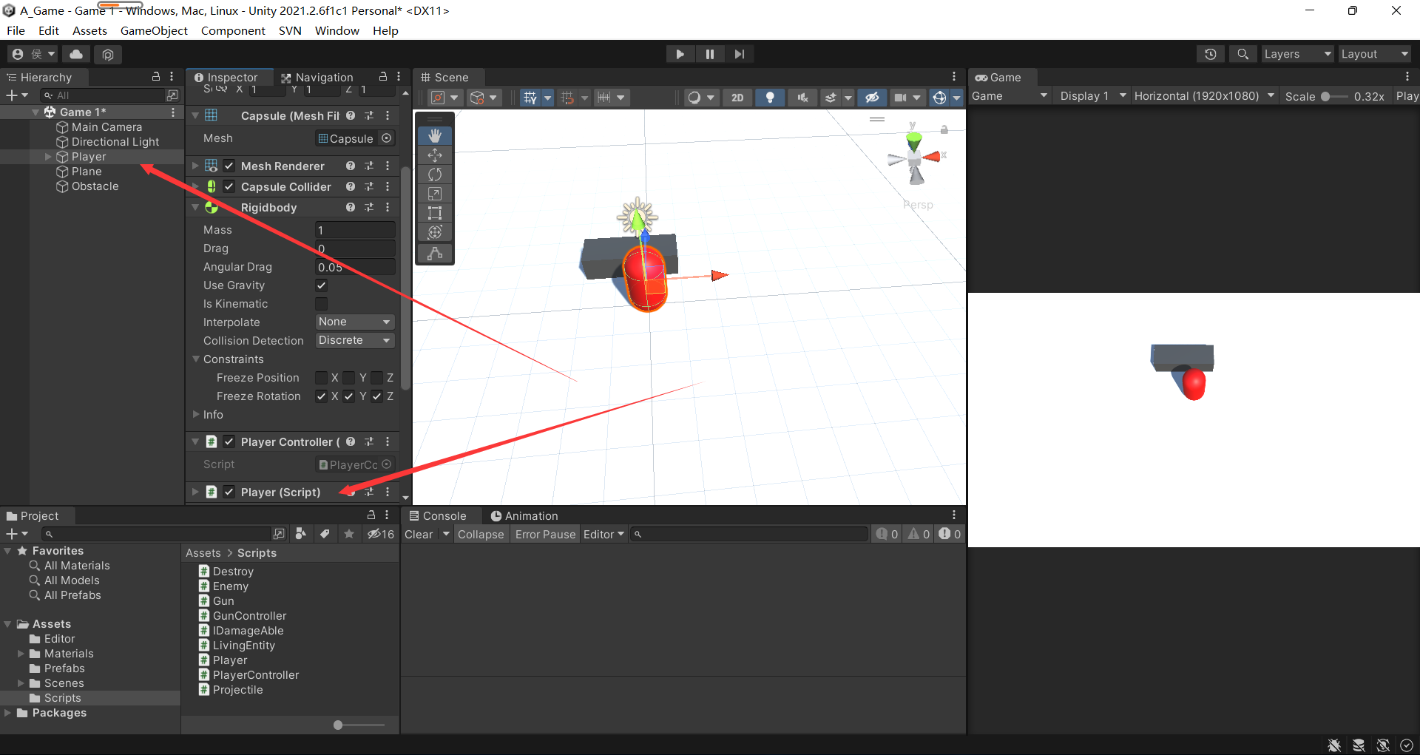Click the Play button
The width and height of the screenshot is (1420, 755).
click(680, 54)
